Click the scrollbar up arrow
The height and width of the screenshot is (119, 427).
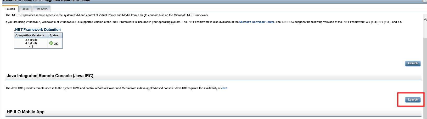pos(425,20)
